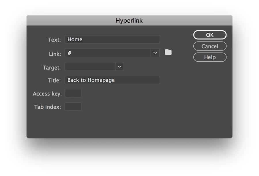Viewport: 259px width, 176px height.
Task: Click inside the Tab index field
Action: point(73,106)
